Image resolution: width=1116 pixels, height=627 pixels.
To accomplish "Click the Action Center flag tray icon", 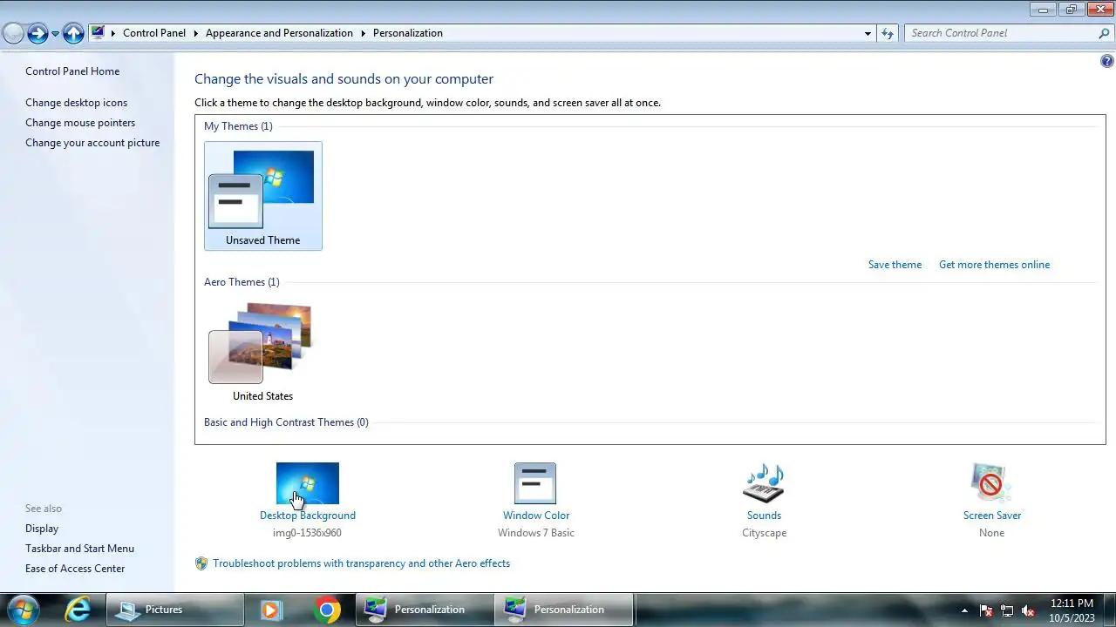I will [986, 610].
